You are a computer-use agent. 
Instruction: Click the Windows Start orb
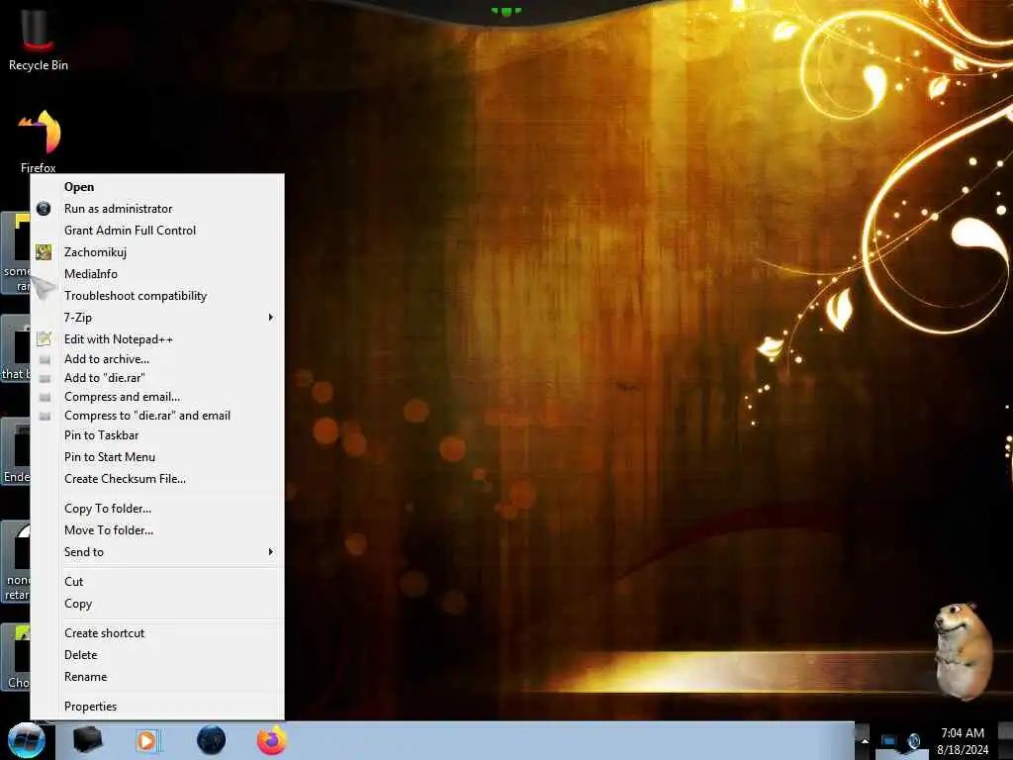pos(27,740)
